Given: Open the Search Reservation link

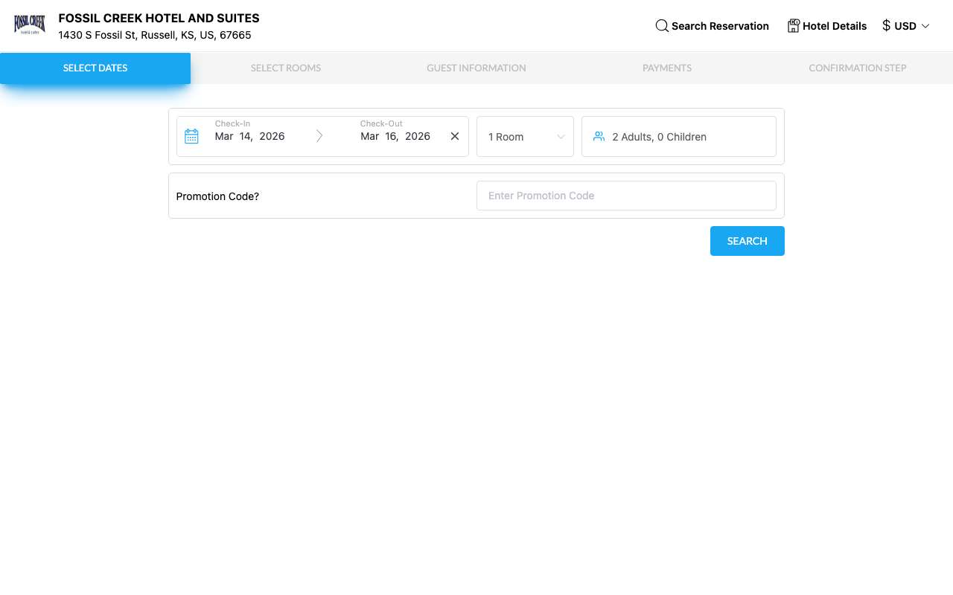Looking at the screenshot, I should click(x=712, y=26).
